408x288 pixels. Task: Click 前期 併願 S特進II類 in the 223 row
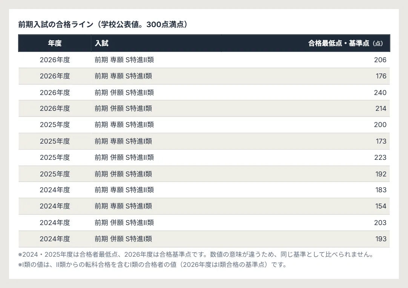point(124,158)
